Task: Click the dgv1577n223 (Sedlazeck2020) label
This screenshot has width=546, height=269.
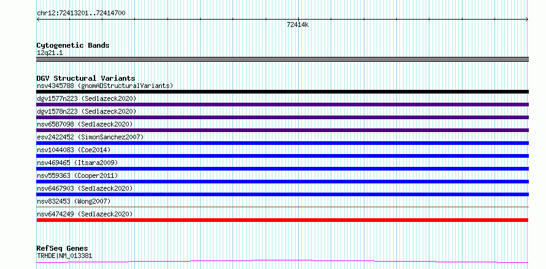Action: (x=87, y=98)
